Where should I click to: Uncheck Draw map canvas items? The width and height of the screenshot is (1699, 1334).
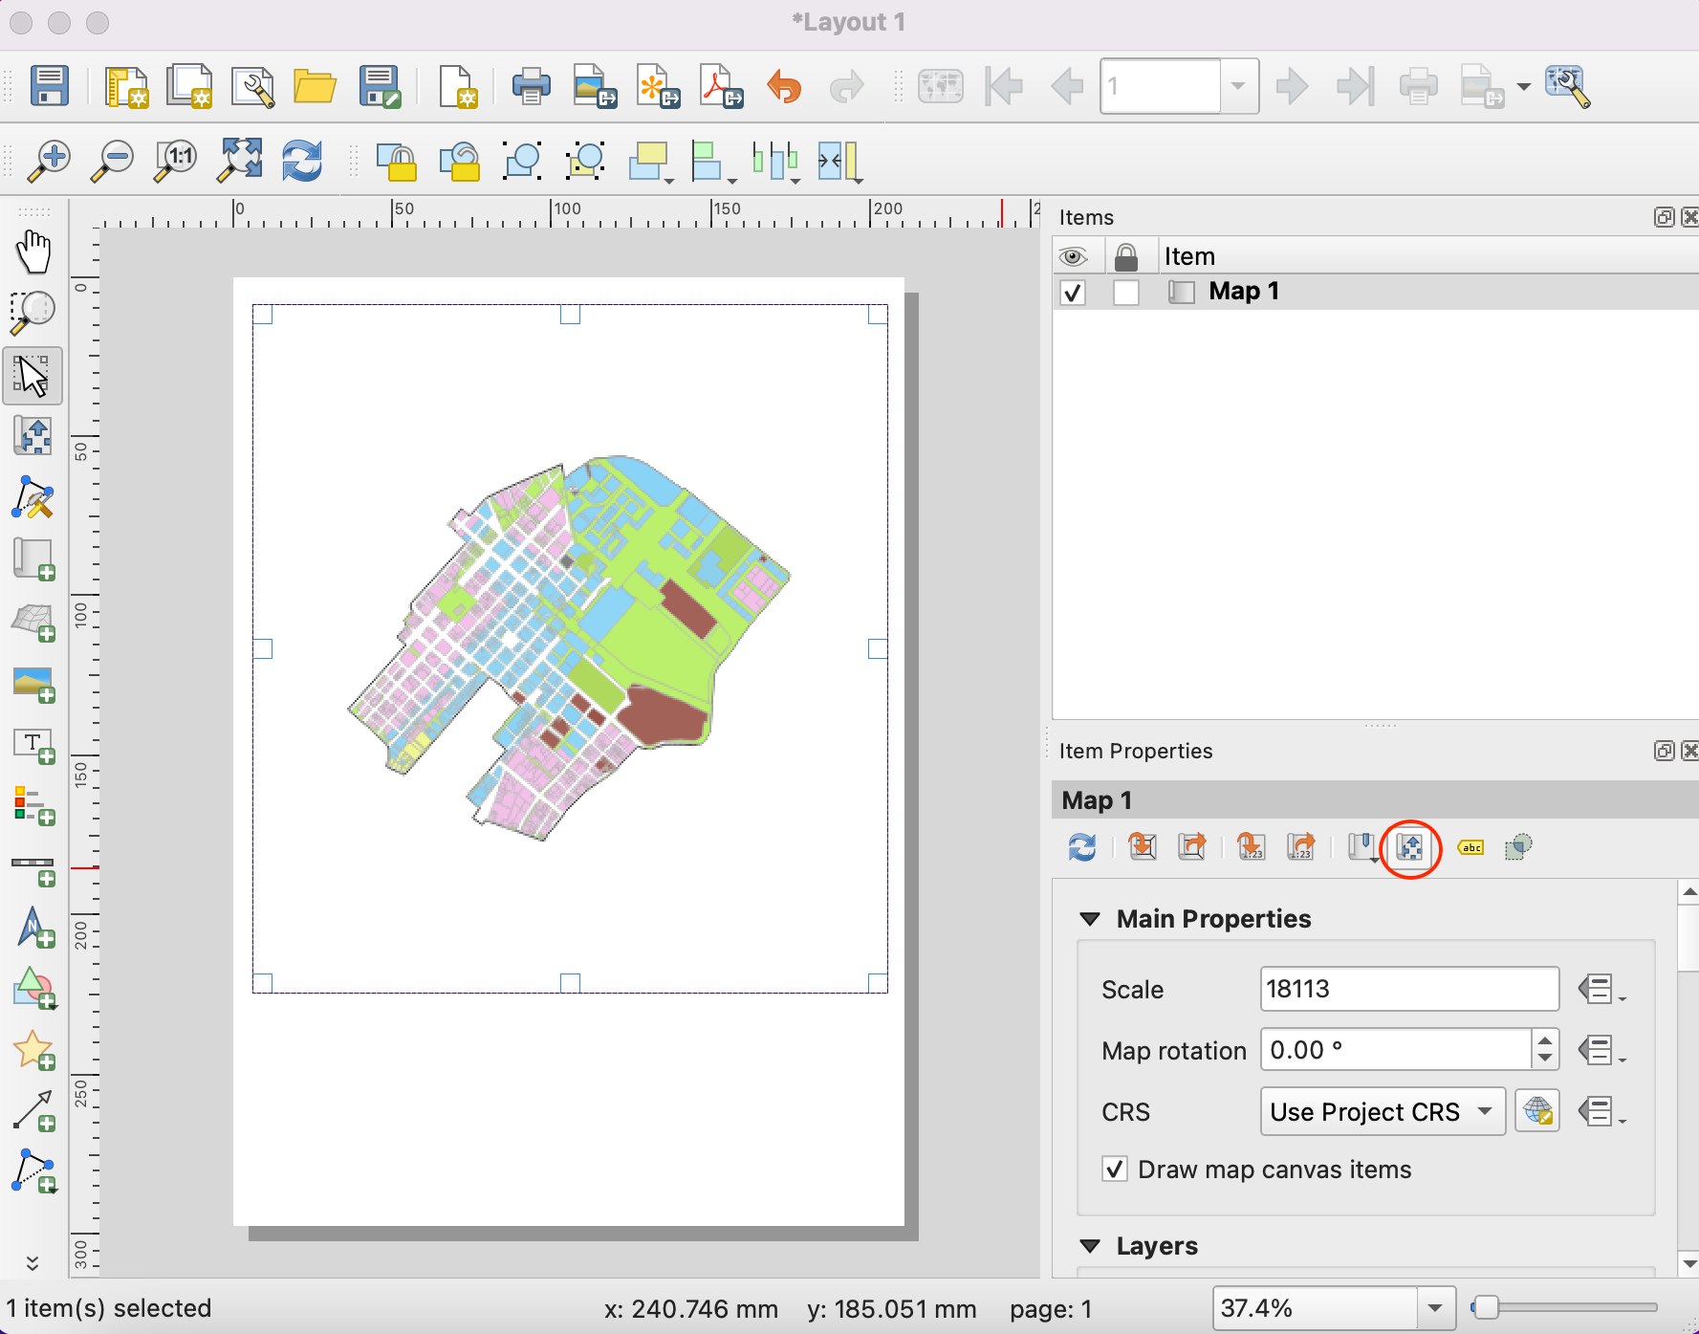(1114, 1170)
